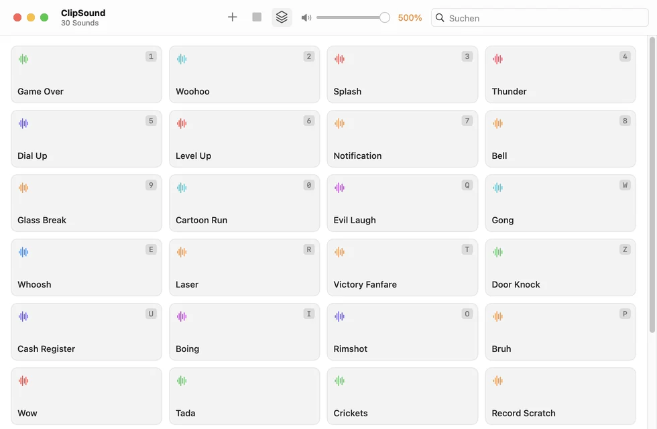The image size is (657, 429).
Task: Click the vertical scrollbar thumb
Action: [x=652, y=185]
